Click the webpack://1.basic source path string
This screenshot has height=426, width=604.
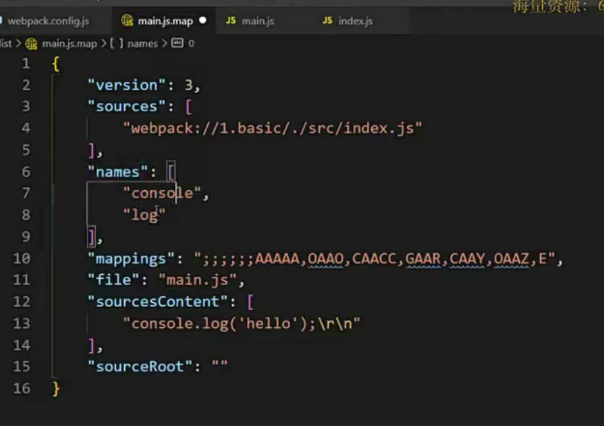coord(273,128)
